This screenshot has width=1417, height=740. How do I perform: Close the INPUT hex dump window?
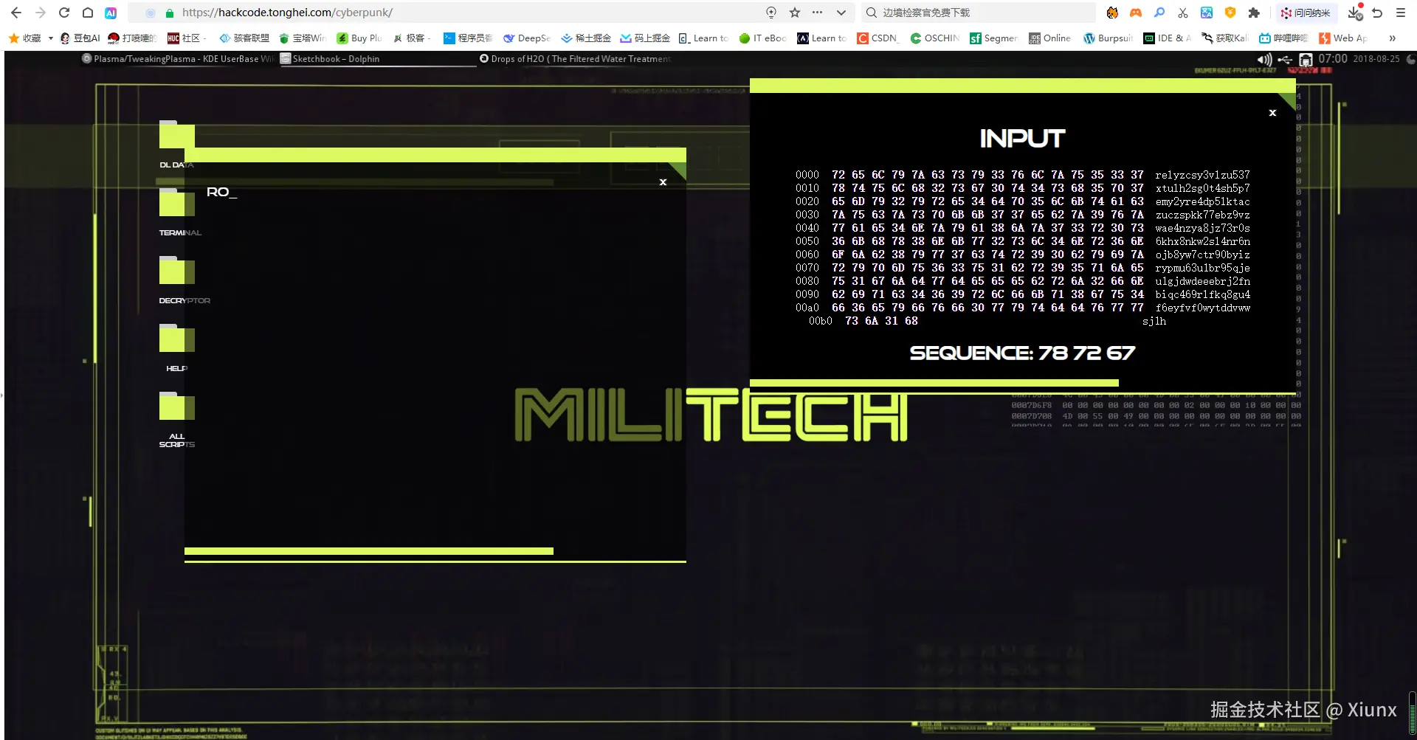click(1272, 113)
